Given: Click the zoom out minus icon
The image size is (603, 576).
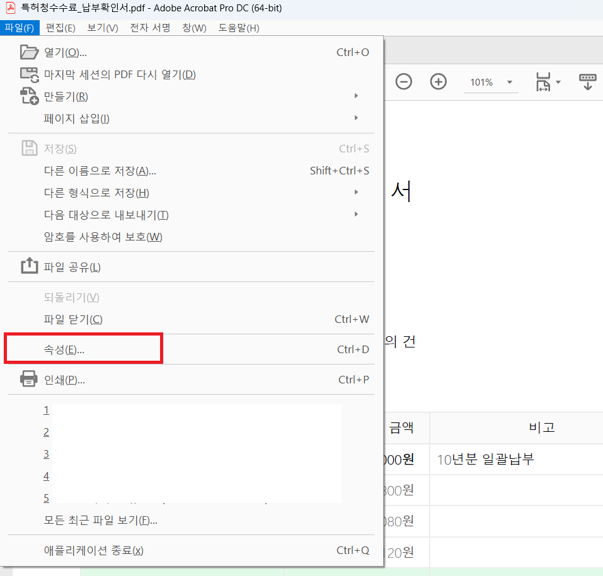Looking at the screenshot, I should [404, 81].
